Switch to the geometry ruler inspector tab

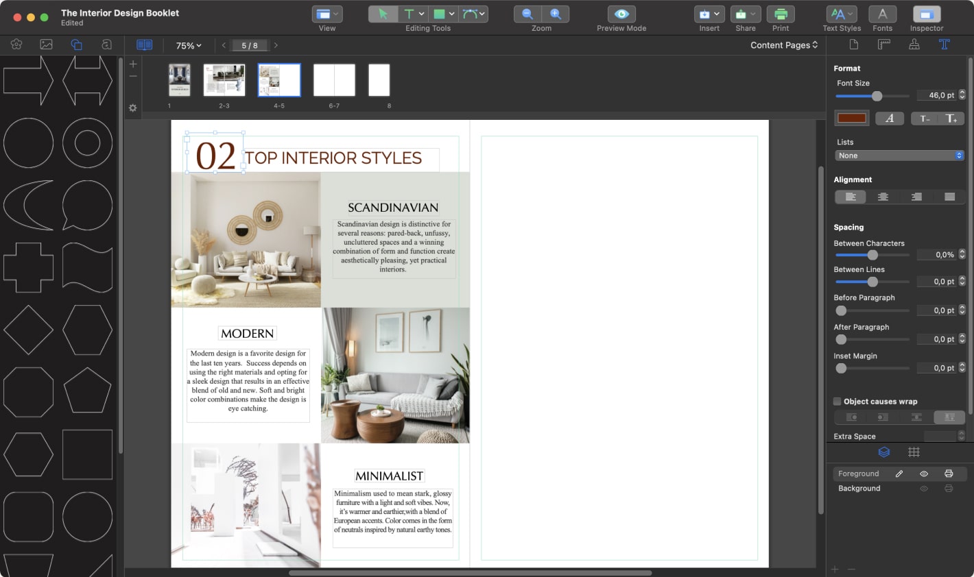pyautogui.click(x=883, y=44)
